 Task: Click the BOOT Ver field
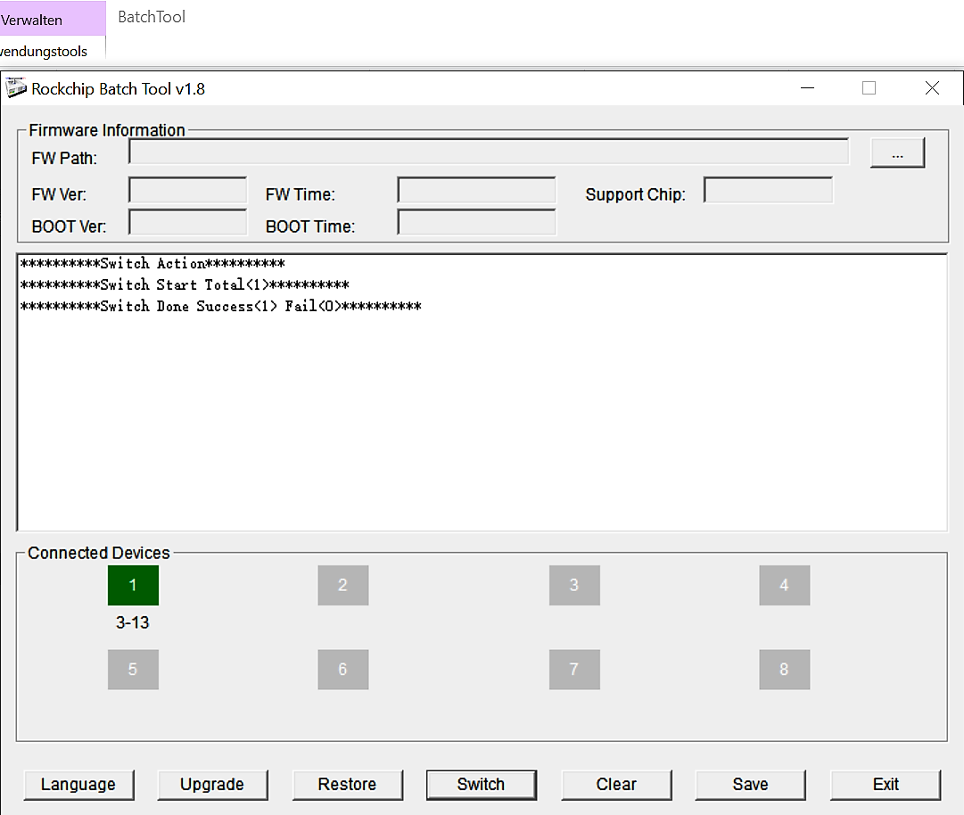pyautogui.click(x=187, y=222)
